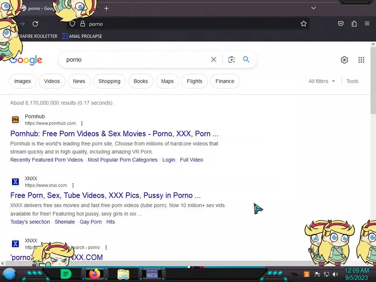Switch to Videos results
376x282 pixels.
point(52,81)
